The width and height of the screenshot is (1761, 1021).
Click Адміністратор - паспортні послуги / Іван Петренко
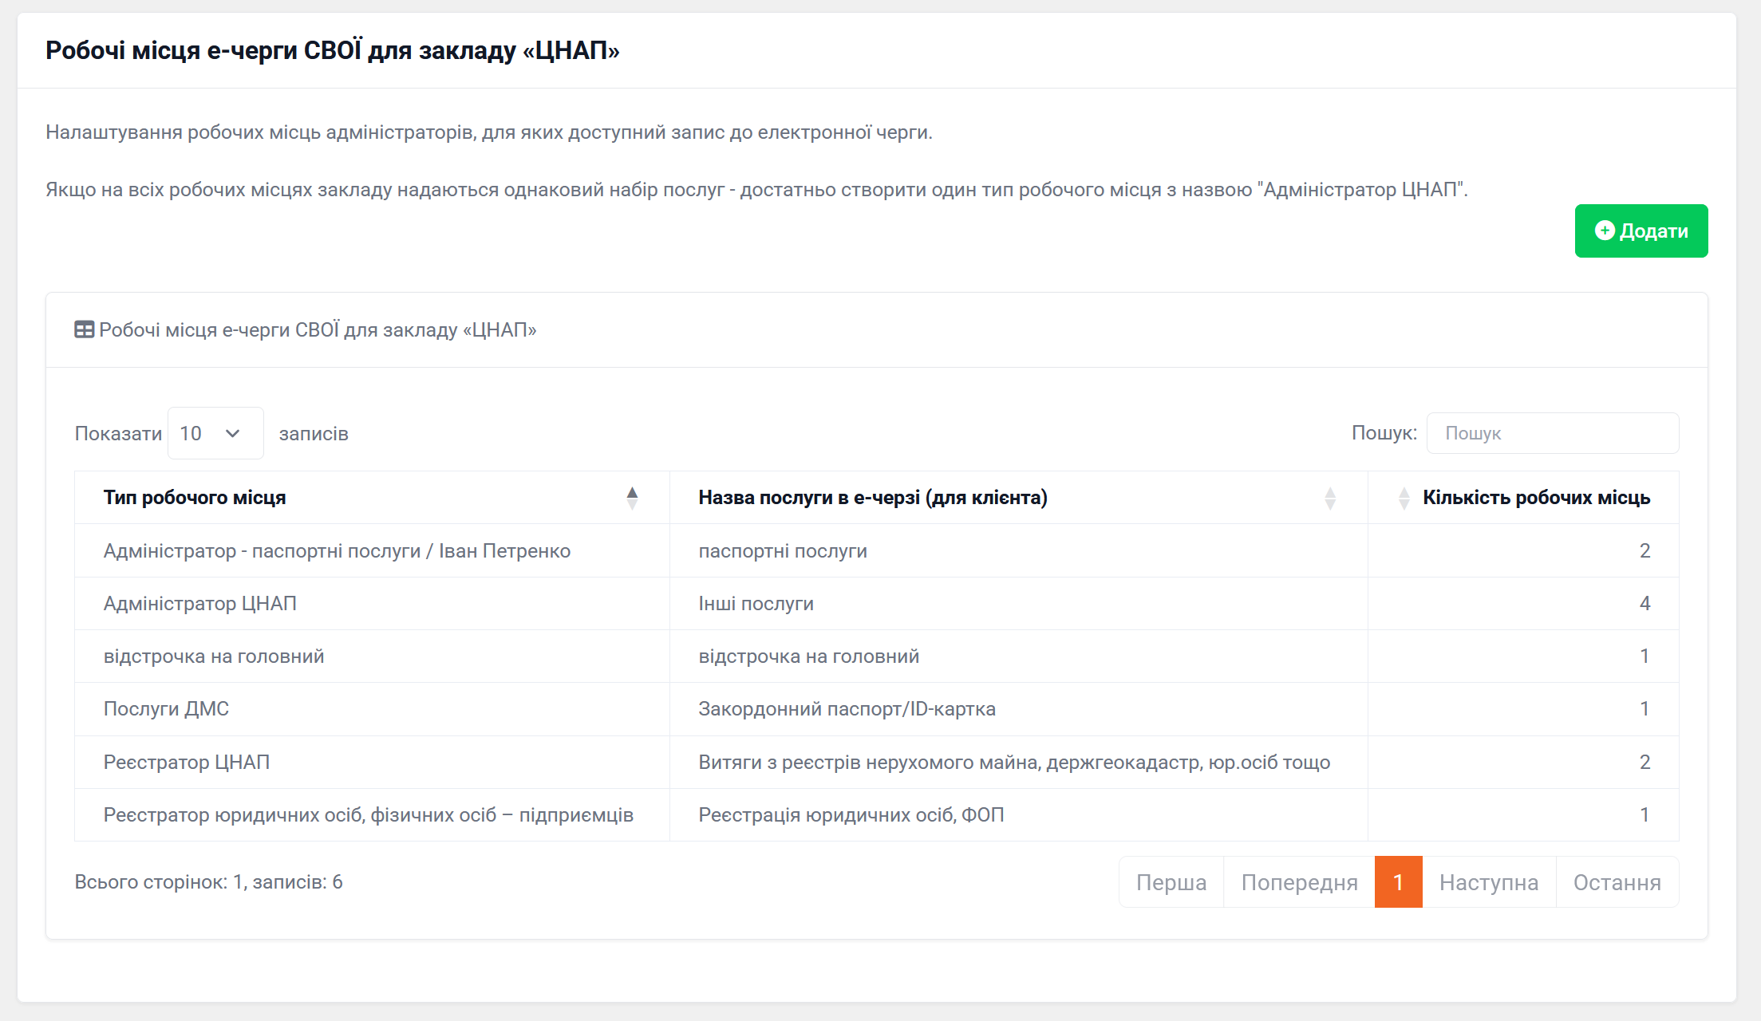[x=337, y=551]
